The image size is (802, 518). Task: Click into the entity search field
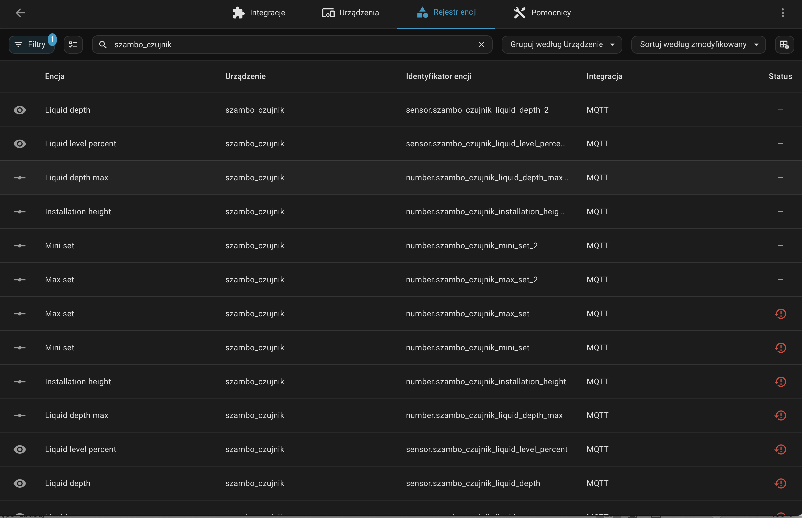point(289,44)
